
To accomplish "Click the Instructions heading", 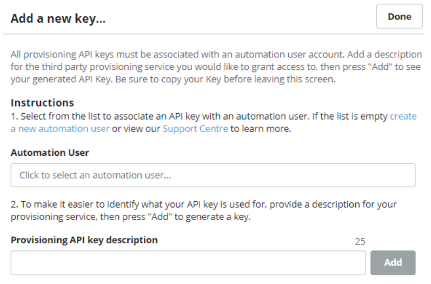I will (x=42, y=103).
